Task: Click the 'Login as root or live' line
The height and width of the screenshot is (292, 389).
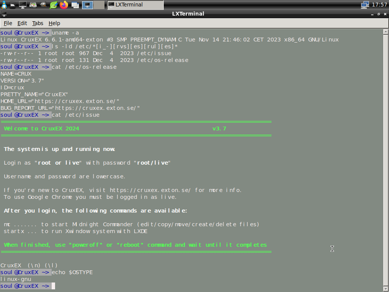Action: coord(87,163)
